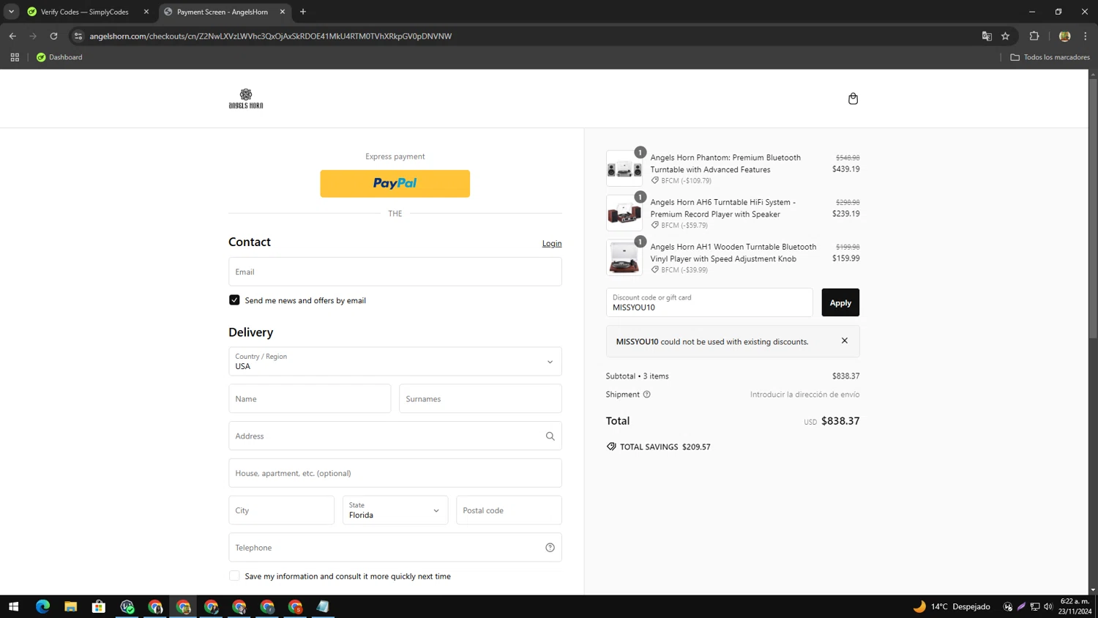This screenshot has width=1098, height=618.
Task: Click Introducir la dirección de envío text
Action: (x=804, y=395)
